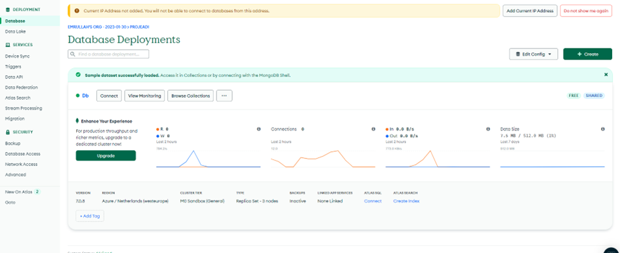Viewport: 620px width, 253px height.
Task: Click the Connections line chart
Action: click(323, 159)
